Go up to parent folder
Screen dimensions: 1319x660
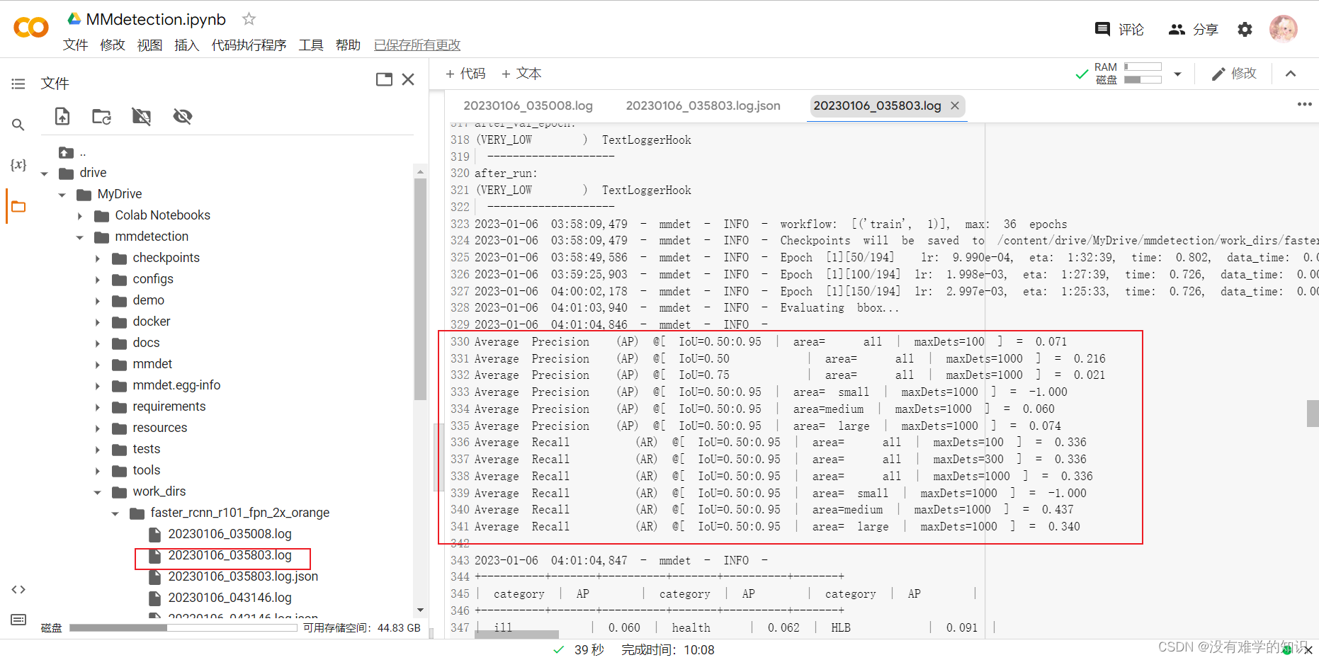pos(66,152)
